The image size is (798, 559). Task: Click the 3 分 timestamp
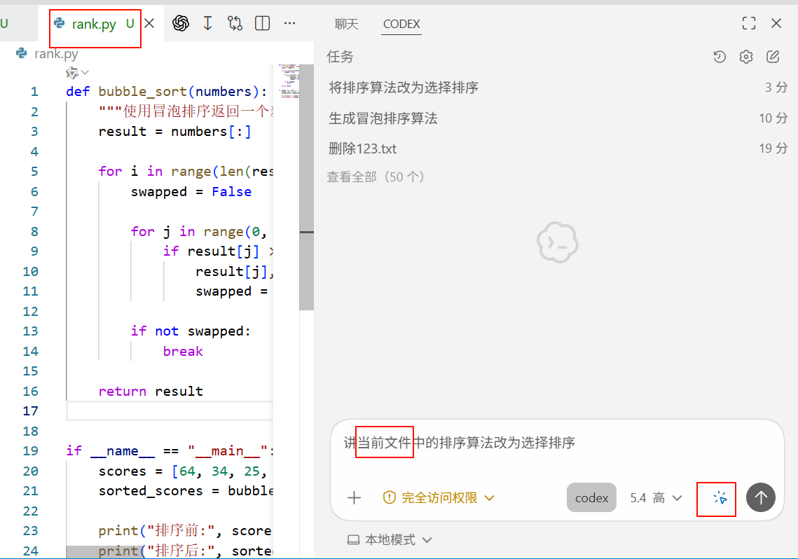coord(776,88)
